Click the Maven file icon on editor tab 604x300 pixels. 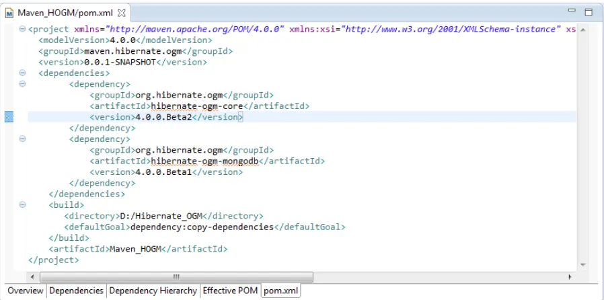click(9, 13)
